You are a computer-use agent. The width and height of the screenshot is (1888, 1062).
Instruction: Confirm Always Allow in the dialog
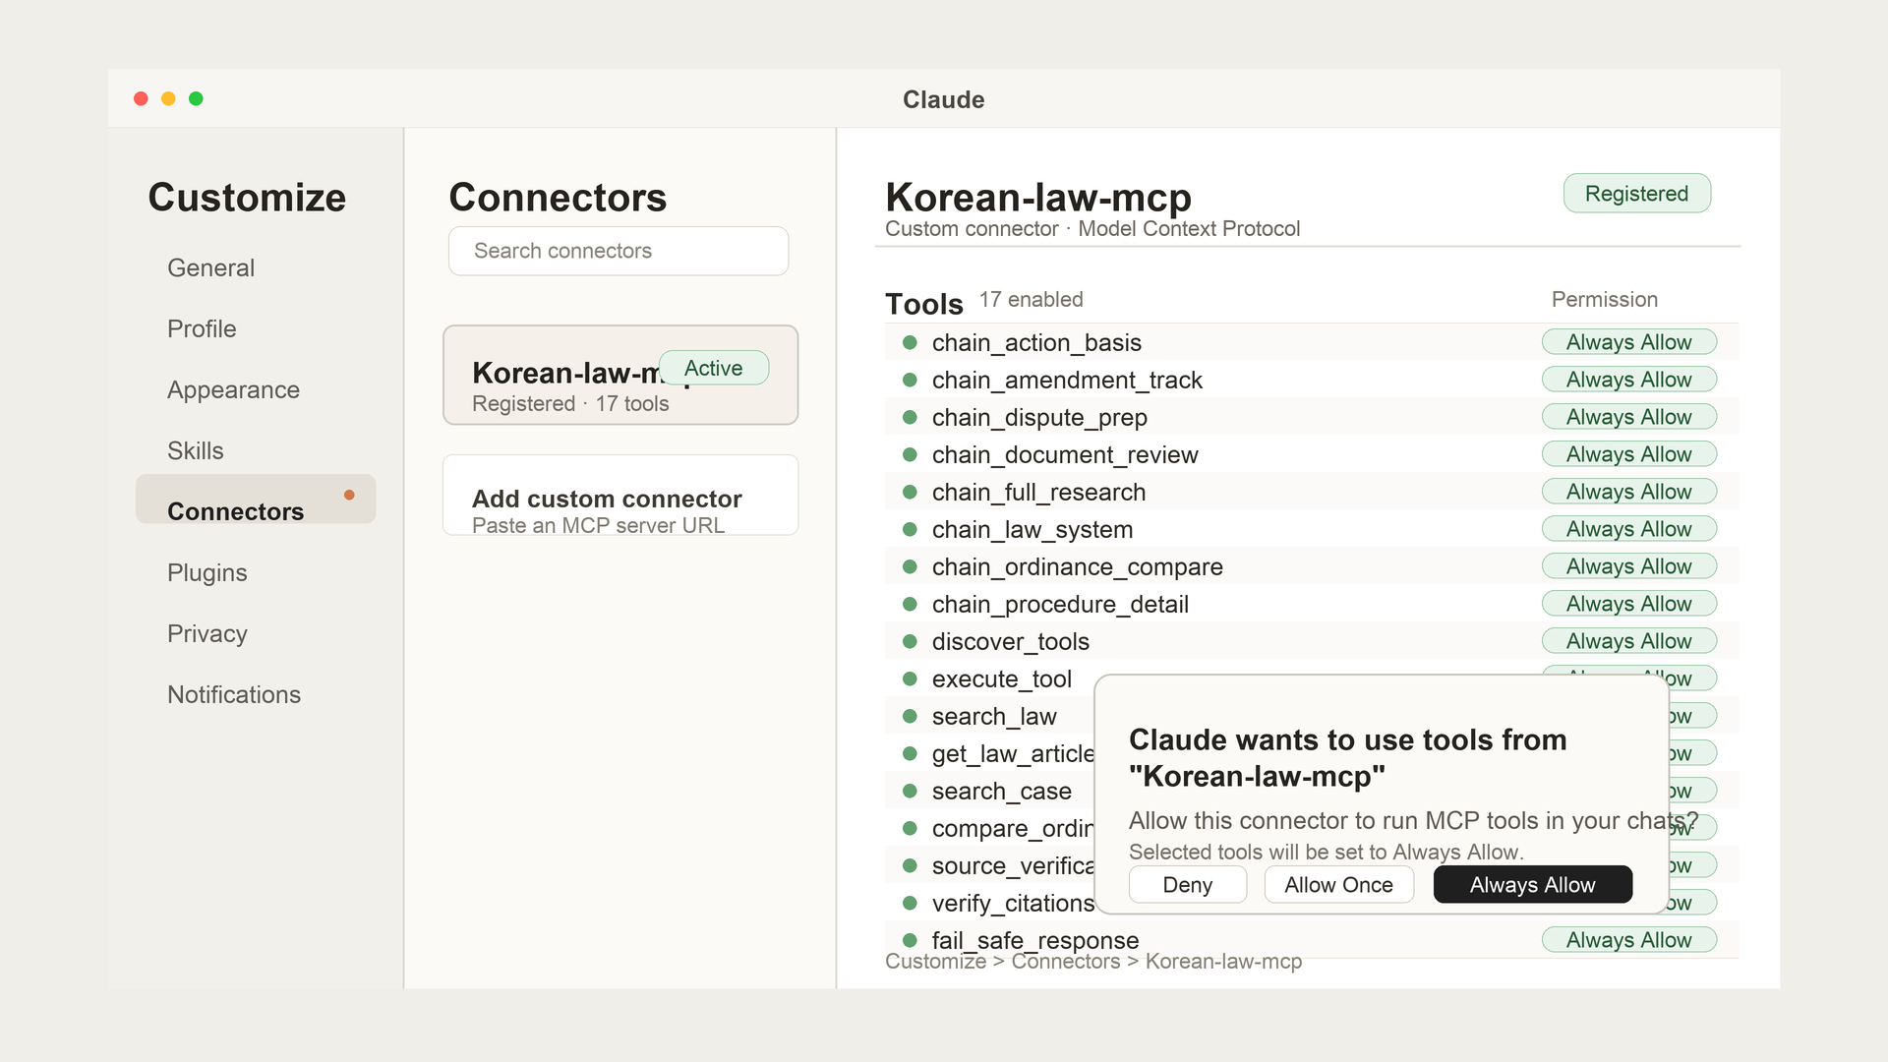1533,884
